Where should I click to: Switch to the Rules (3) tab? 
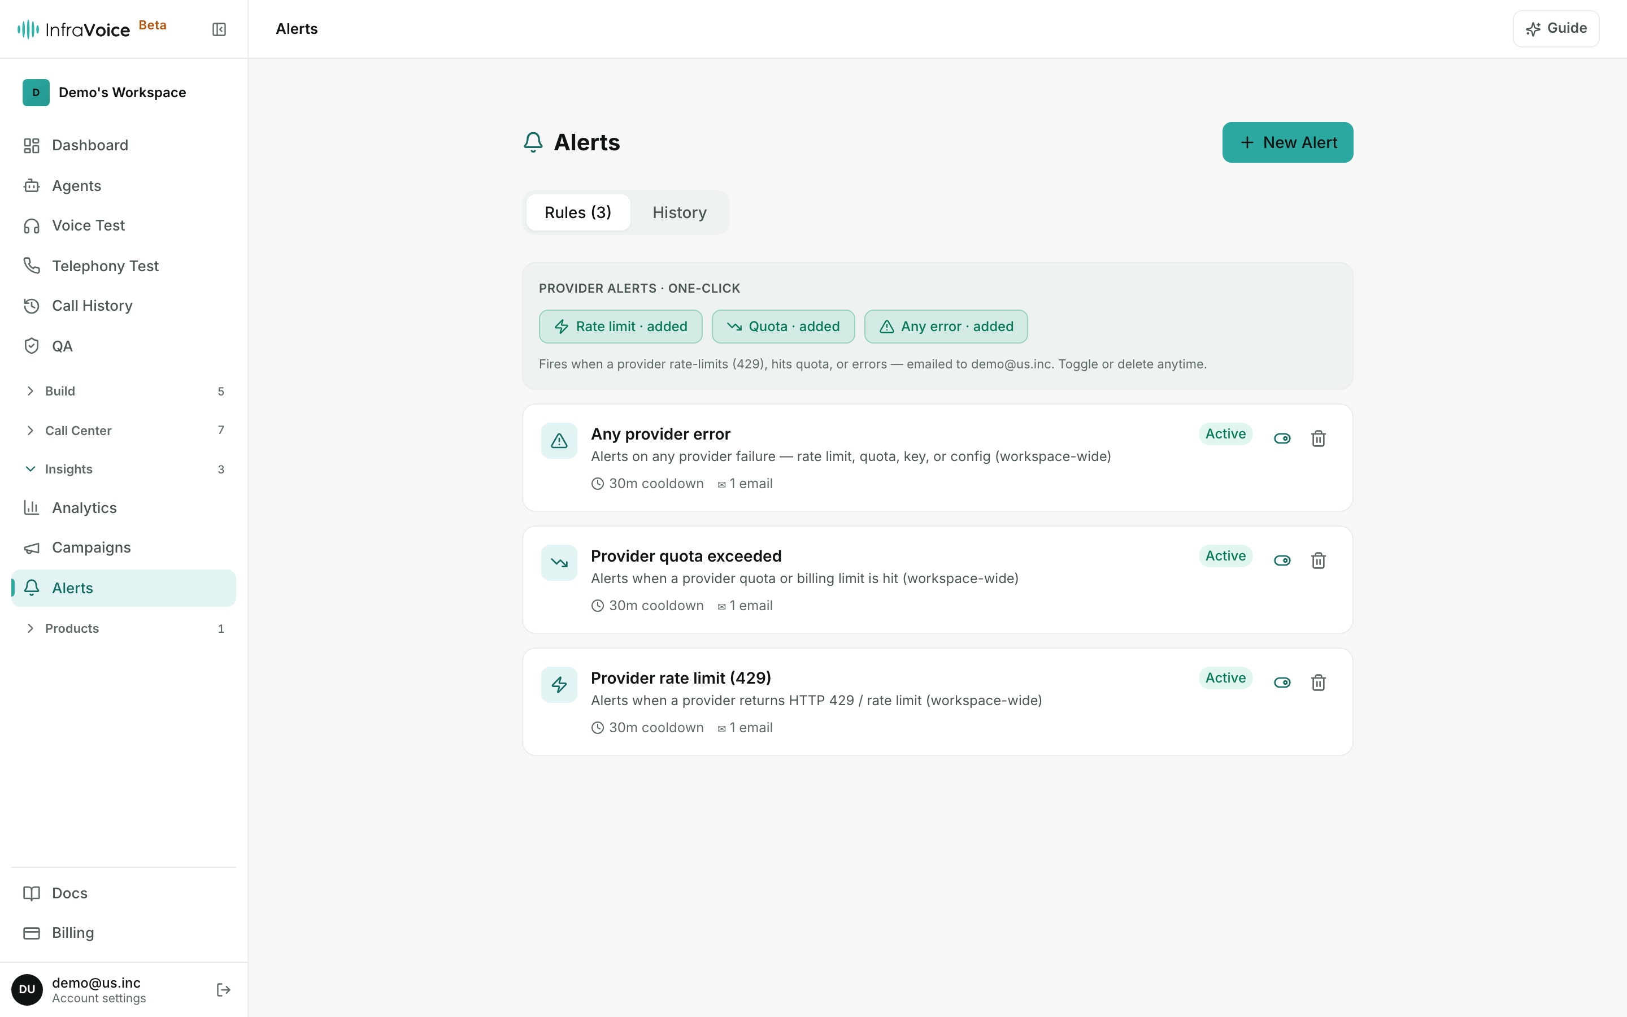tap(577, 212)
